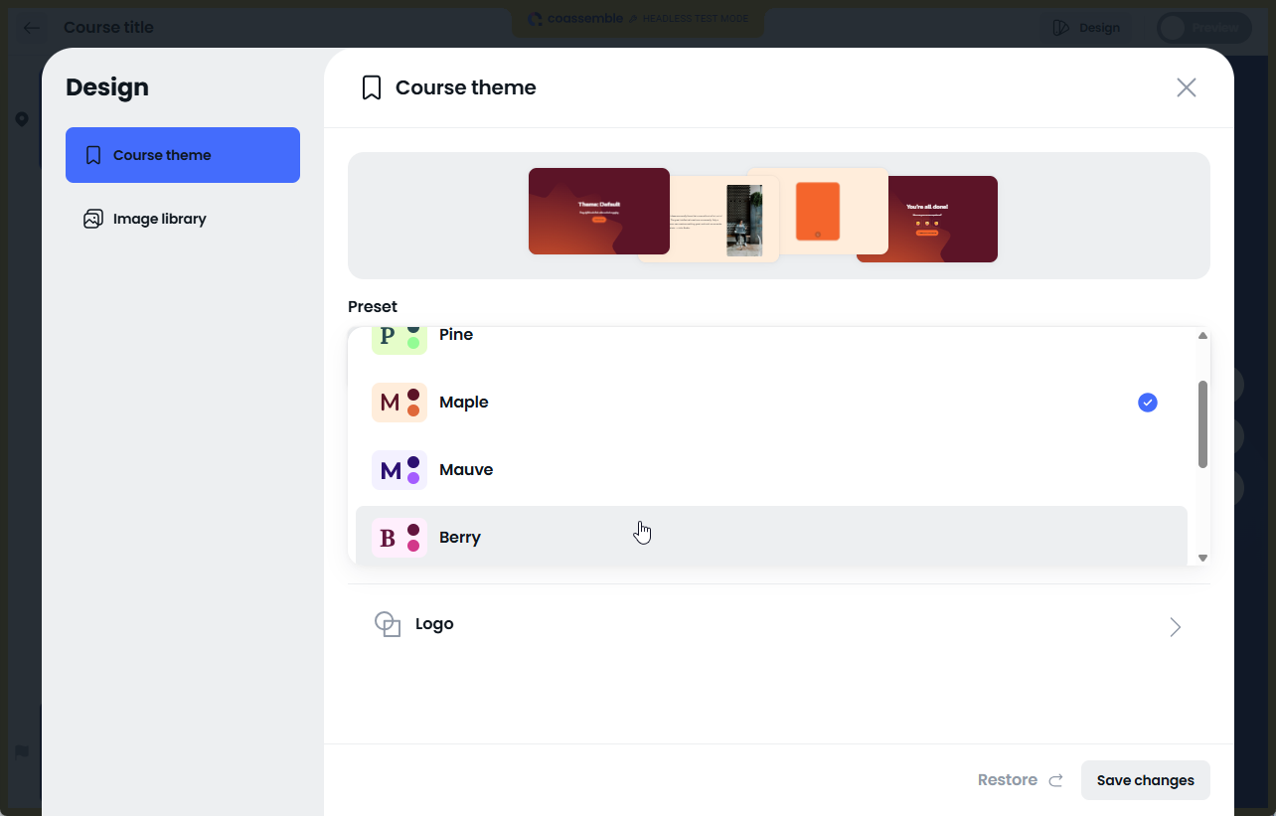Click the Course title text
This screenshot has width=1276, height=816.
109,27
